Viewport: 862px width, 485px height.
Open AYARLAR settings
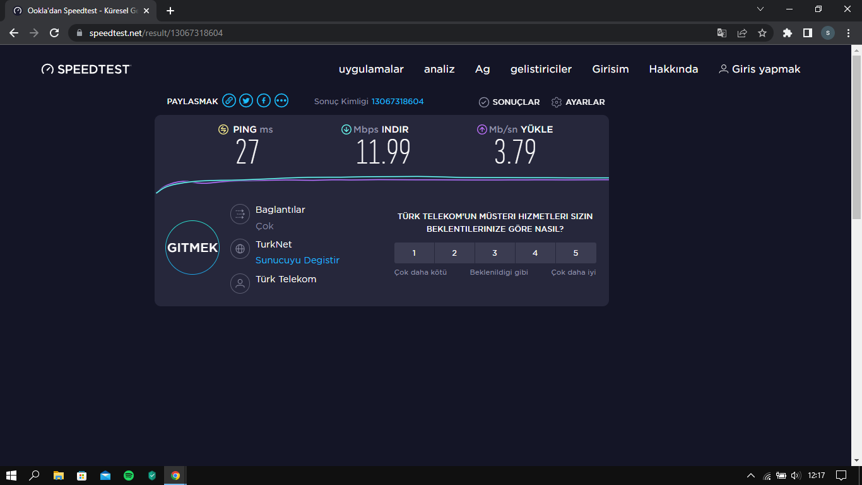click(x=578, y=102)
